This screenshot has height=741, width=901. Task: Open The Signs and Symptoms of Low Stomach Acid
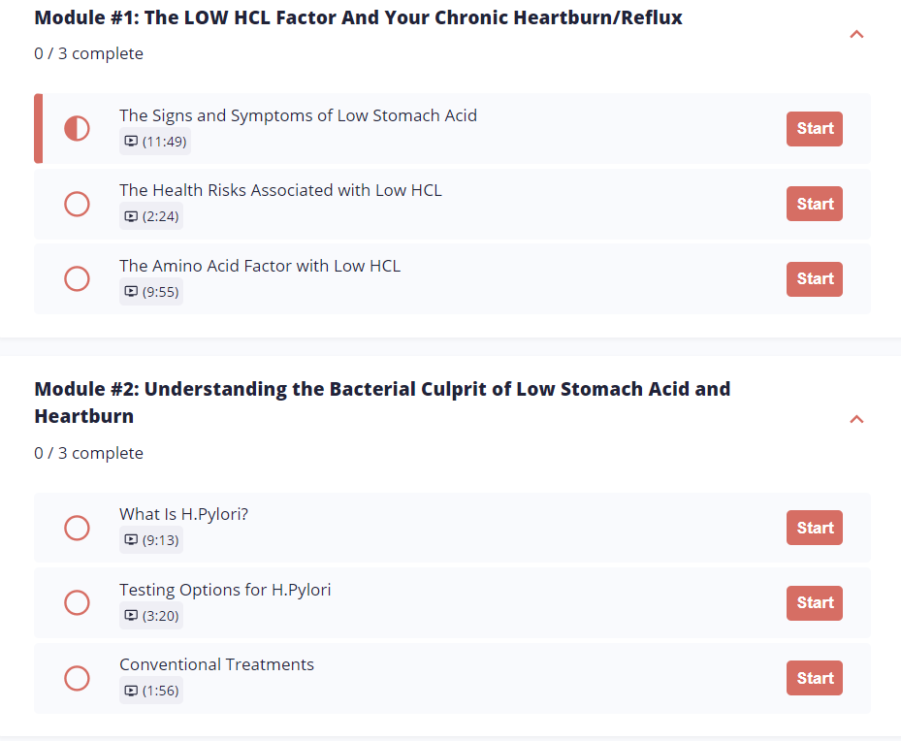pyautogui.click(x=298, y=115)
